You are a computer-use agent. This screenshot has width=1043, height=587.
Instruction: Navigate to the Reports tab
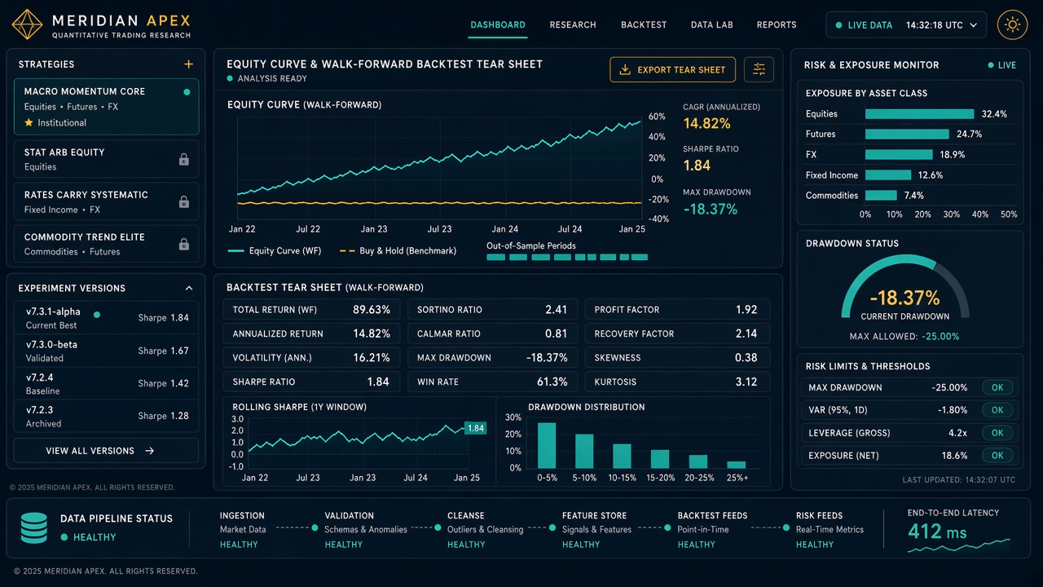point(777,25)
